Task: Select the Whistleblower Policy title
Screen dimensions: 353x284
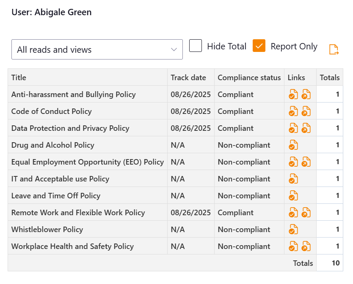Action: pyautogui.click(x=47, y=230)
